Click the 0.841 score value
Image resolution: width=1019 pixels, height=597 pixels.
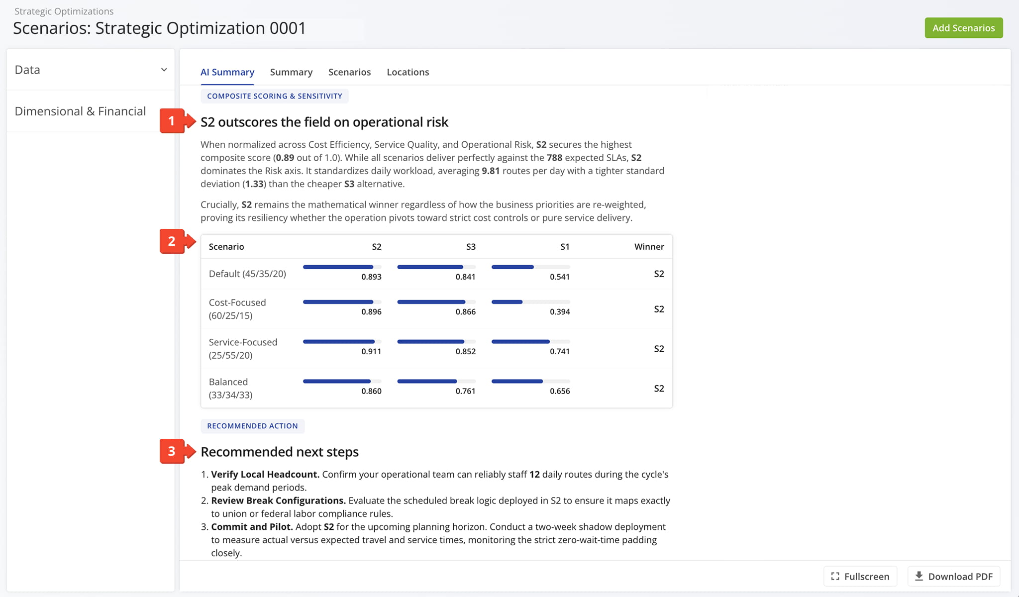(x=465, y=277)
